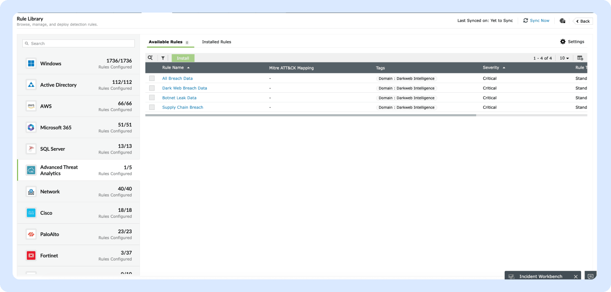
Task: Select the Cisco rules category
Action: point(79,213)
